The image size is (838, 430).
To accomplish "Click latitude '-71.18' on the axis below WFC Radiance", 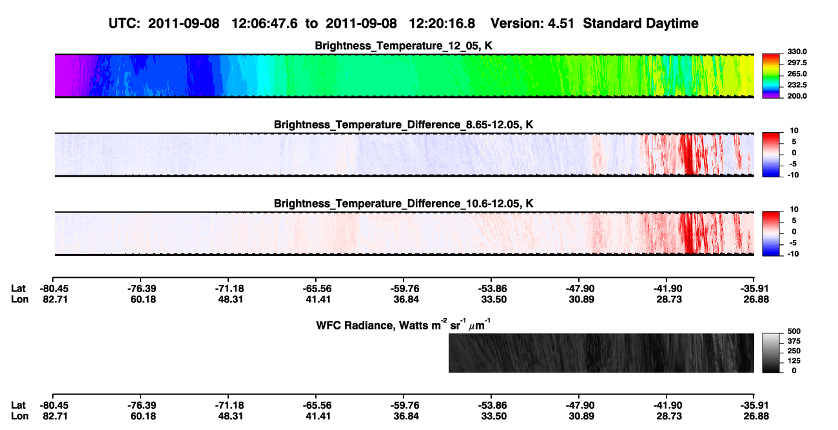I will click(229, 405).
